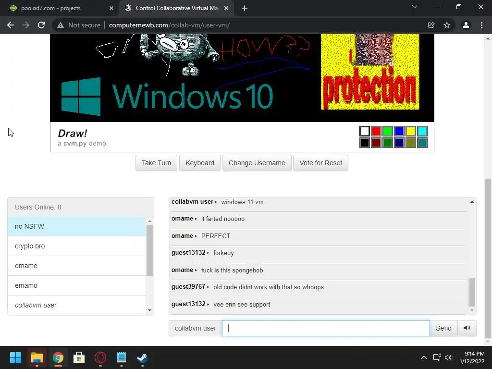Close the pooiod7.com projects tab
Image resolution: width=492 pixels, height=369 pixels.
pos(111,8)
